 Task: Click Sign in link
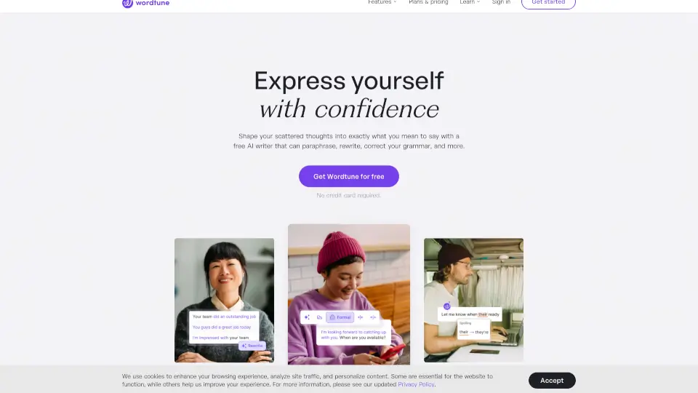(501, 2)
